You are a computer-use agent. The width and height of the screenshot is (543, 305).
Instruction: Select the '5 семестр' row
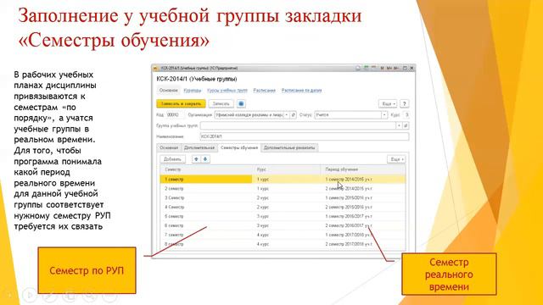tap(283, 216)
